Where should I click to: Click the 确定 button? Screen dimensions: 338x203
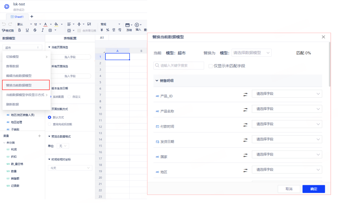click(314, 189)
